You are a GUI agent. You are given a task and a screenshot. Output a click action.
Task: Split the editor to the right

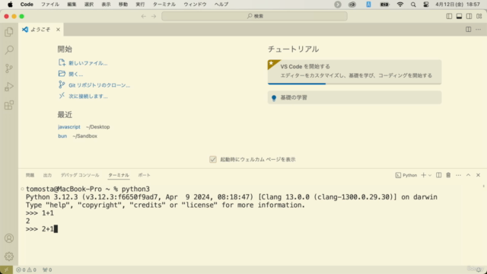coord(469,29)
